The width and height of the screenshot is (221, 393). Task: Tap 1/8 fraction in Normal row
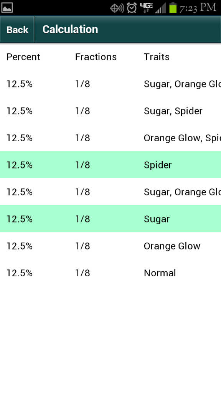[x=83, y=273]
